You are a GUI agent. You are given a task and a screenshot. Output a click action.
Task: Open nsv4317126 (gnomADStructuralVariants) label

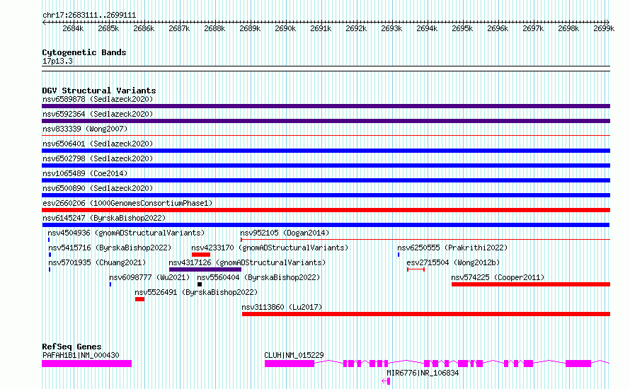tap(247, 262)
